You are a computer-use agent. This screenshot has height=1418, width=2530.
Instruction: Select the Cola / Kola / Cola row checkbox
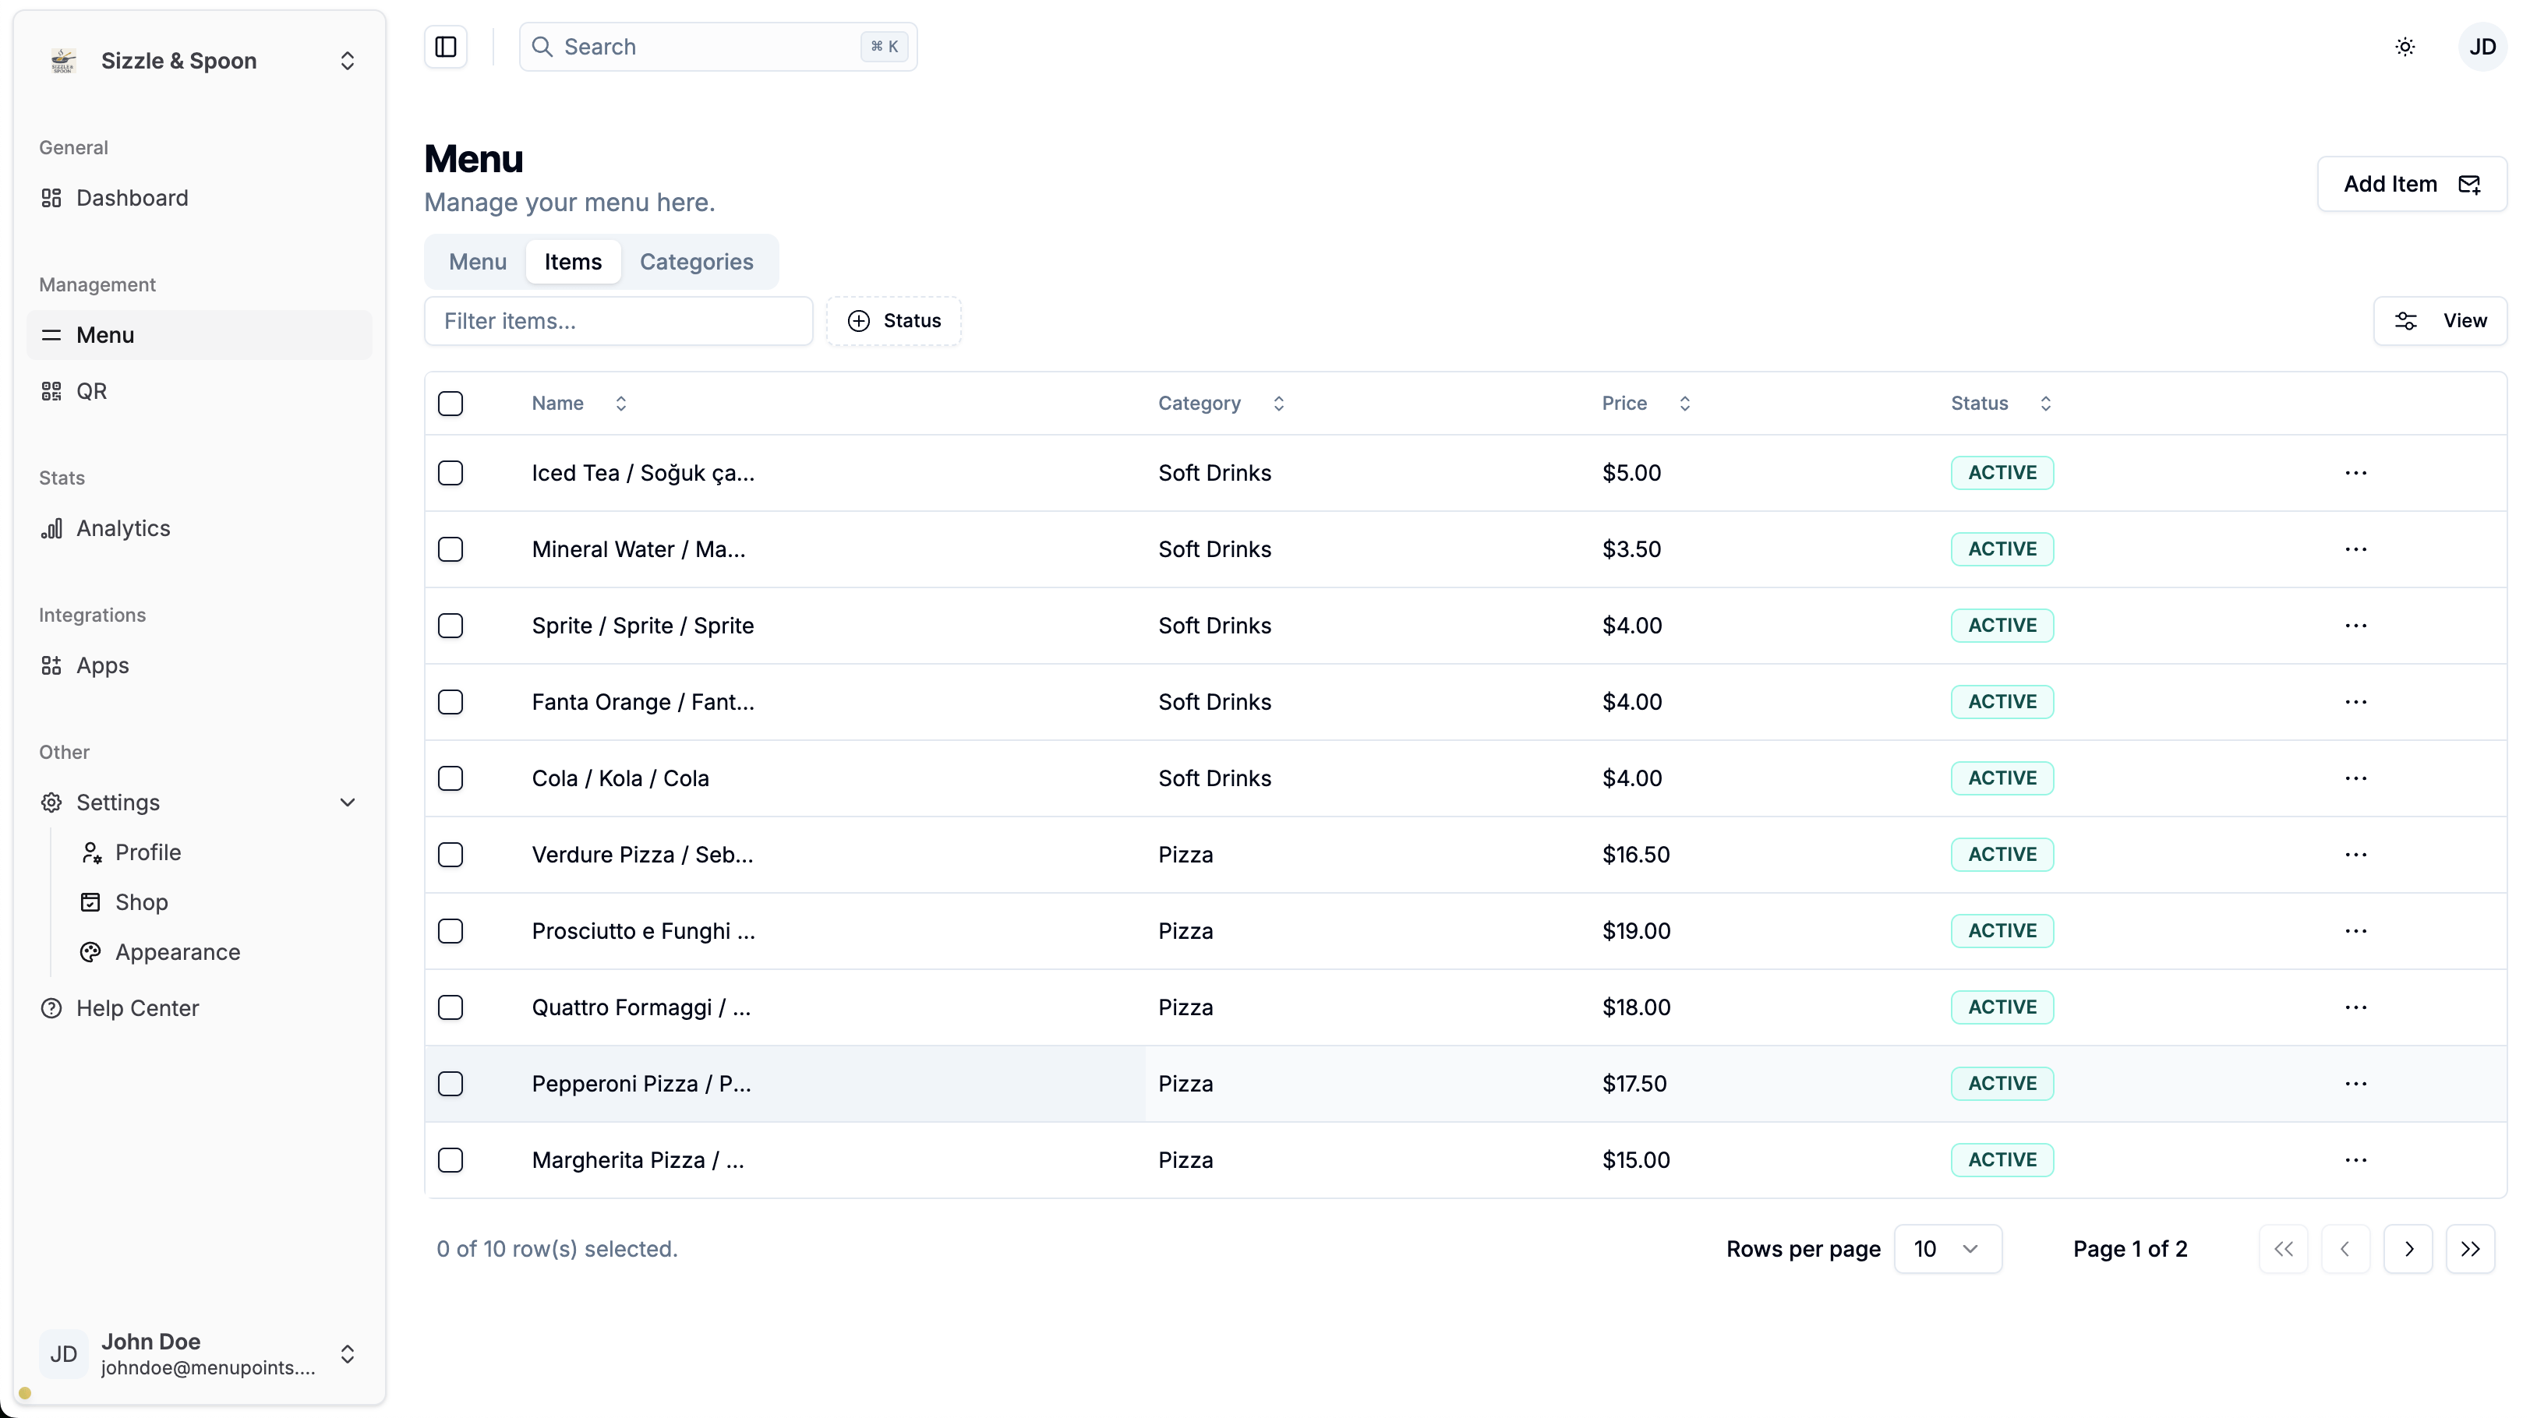pos(451,778)
